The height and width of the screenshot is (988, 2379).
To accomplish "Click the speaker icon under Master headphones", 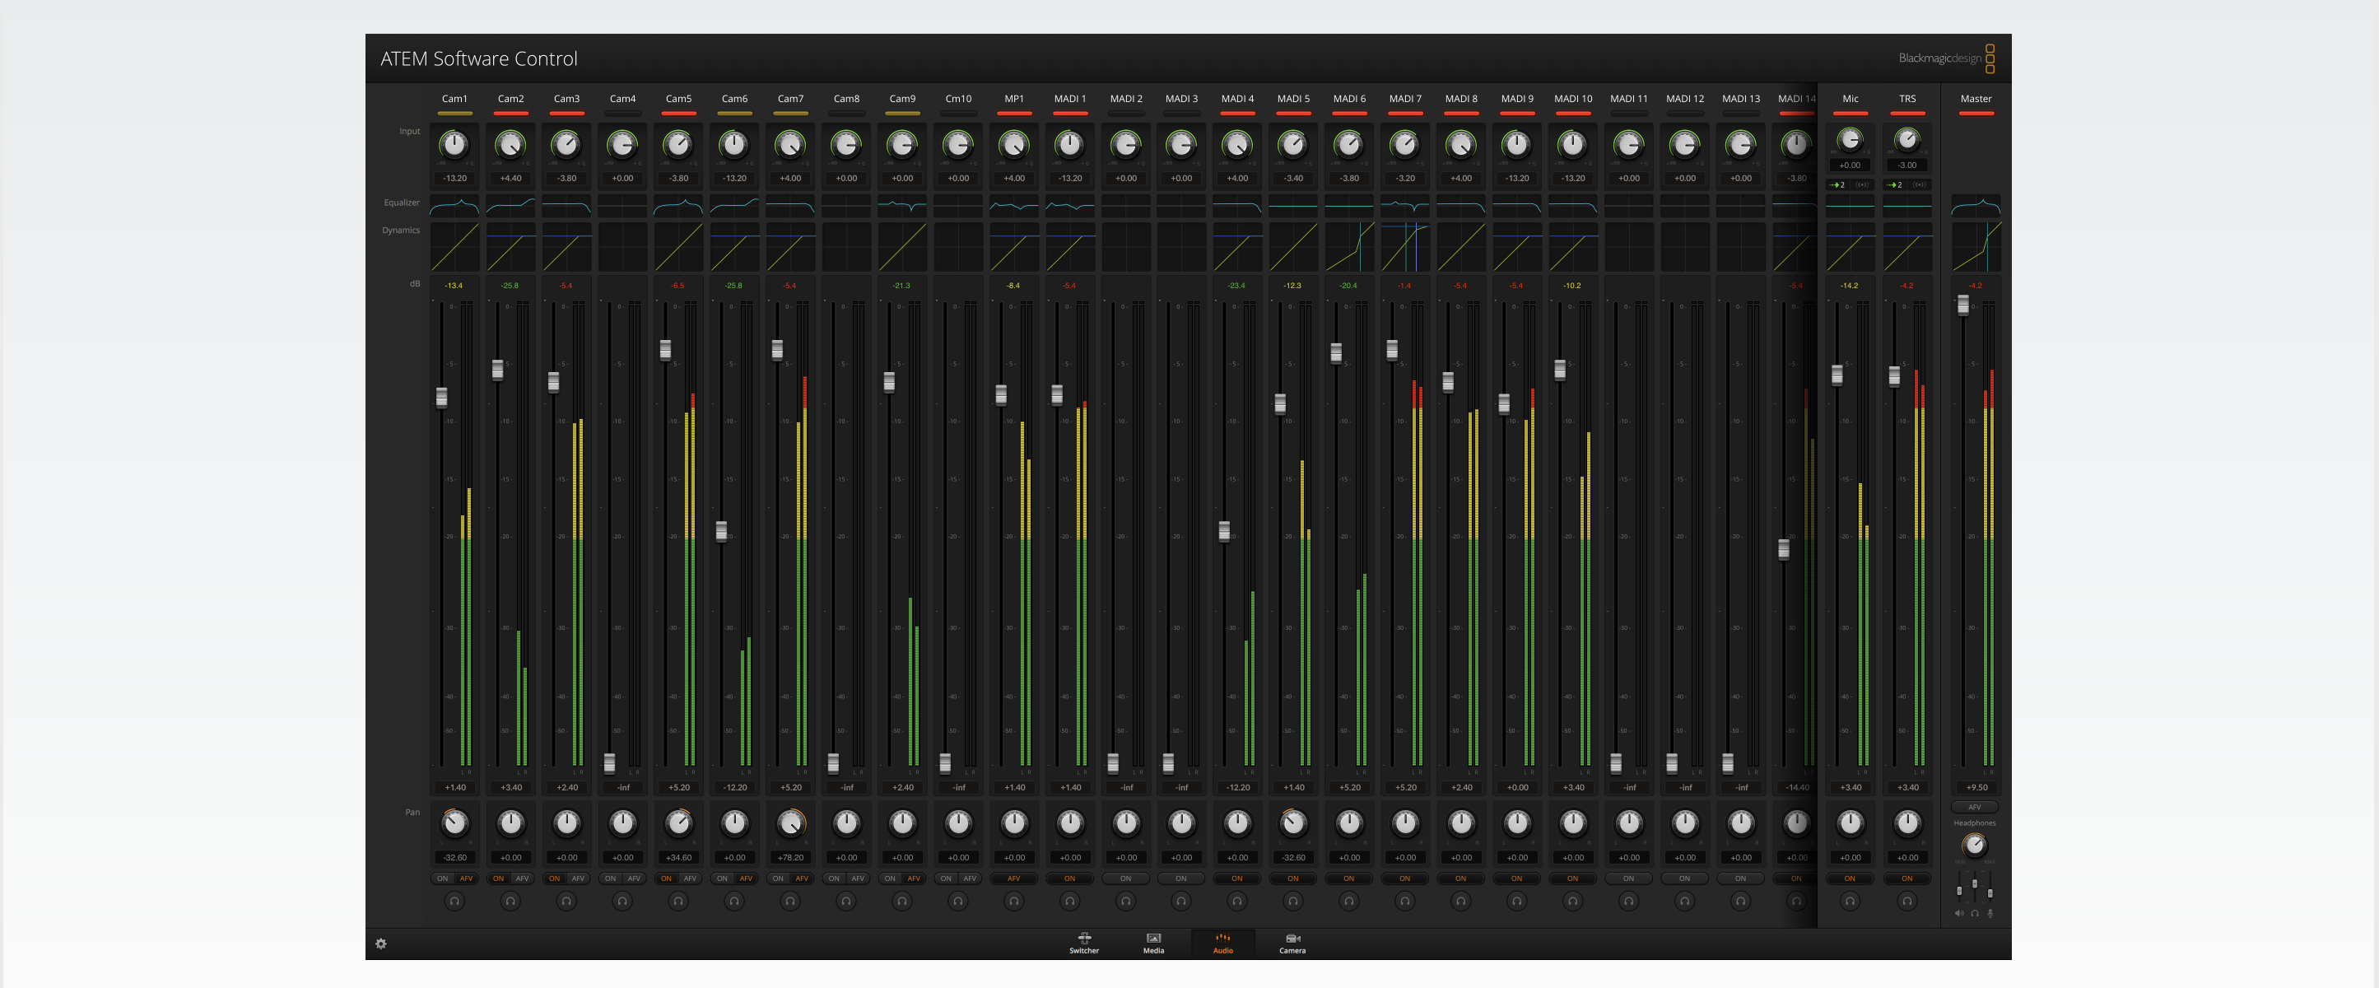I will 1959,913.
